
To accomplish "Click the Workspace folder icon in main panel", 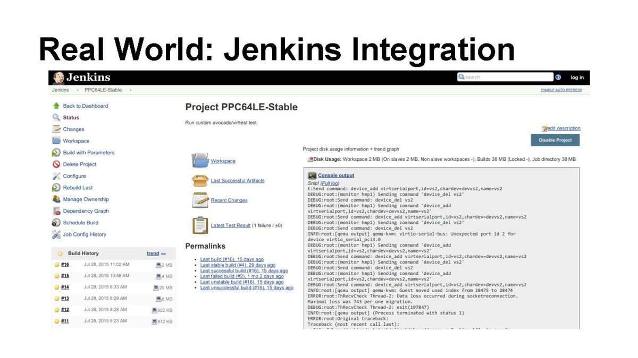I will (200, 160).
